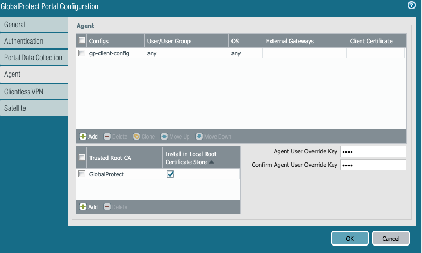Check the GlobalProtect row checkbox
Viewport: 422px width, 253px height.
pyautogui.click(x=81, y=174)
